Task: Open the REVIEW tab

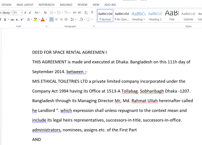Action: pos(83,5)
